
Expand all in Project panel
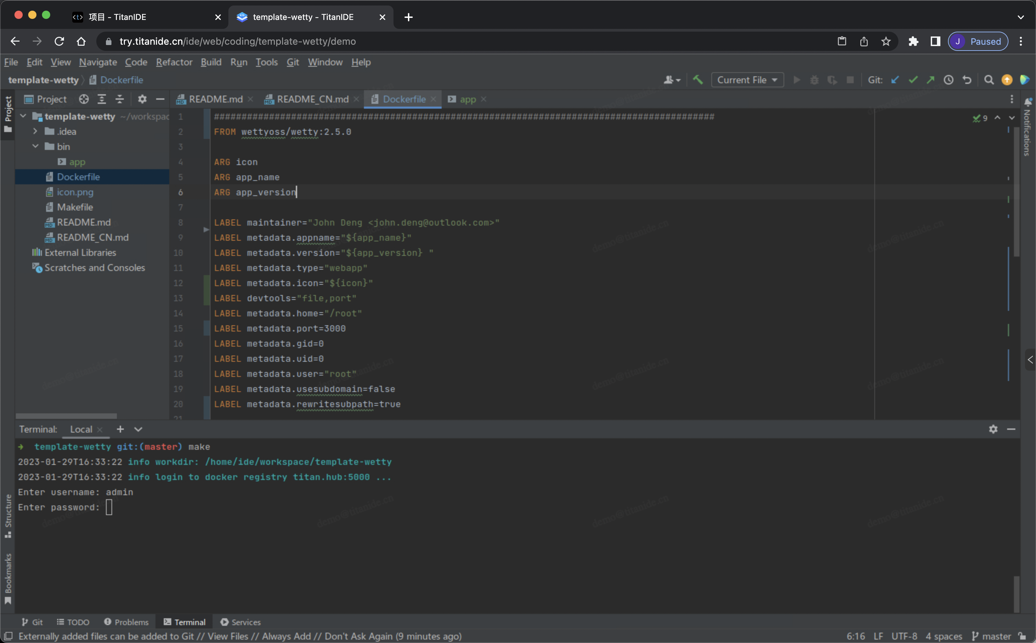[102, 99]
